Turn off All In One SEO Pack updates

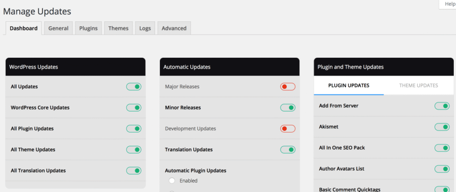pos(442,148)
